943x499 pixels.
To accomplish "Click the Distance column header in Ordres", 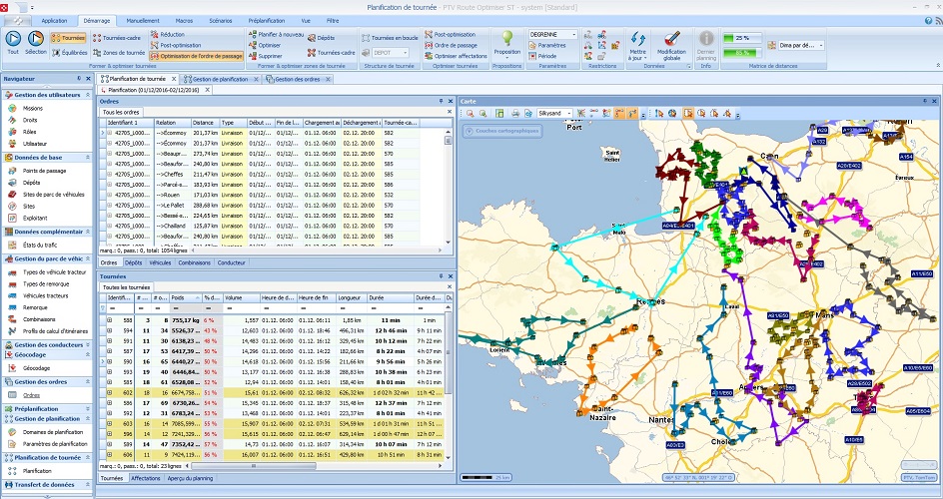I will (204, 123).
